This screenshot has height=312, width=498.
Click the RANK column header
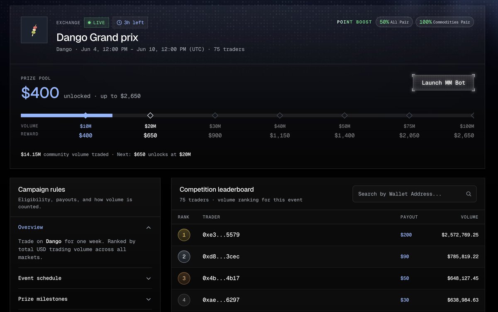click(x=183, y=217)
